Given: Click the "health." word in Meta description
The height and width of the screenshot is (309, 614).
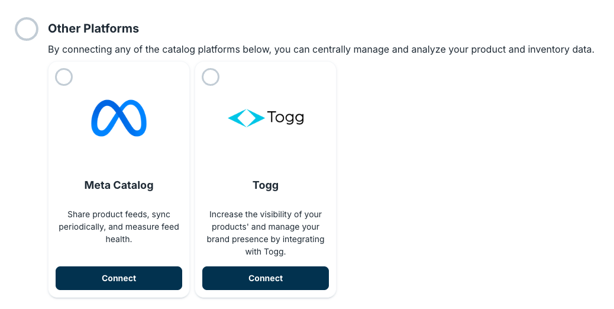Looking at the screenshot, I should coord(119,239).
